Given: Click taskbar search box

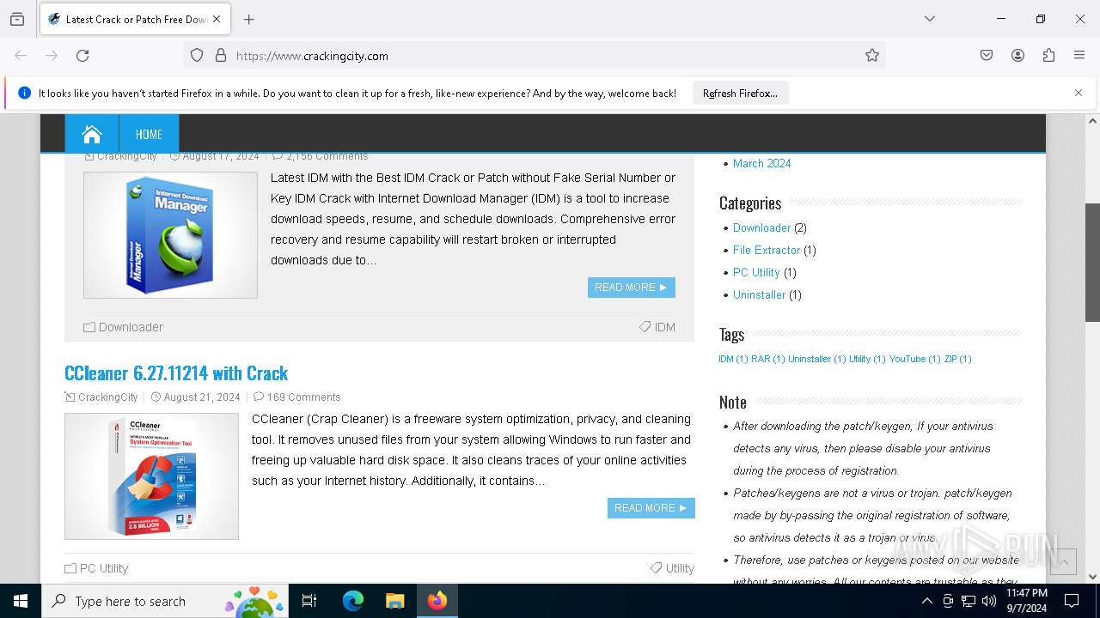Looking at the screenshot, I should 164,601.
